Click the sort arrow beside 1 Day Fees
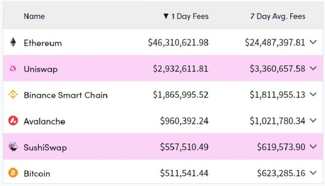This screenshot has height=186, width=325. click(x=166, y=16)
